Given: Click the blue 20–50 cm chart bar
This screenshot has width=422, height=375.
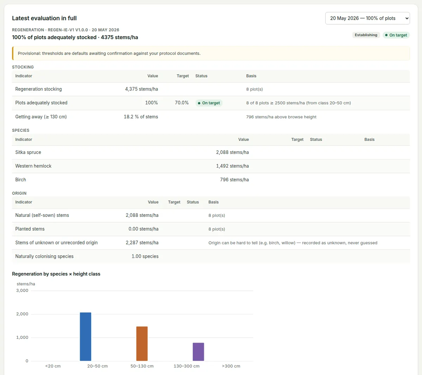Looking at the screenshot, I should click(x=85, y=337).
